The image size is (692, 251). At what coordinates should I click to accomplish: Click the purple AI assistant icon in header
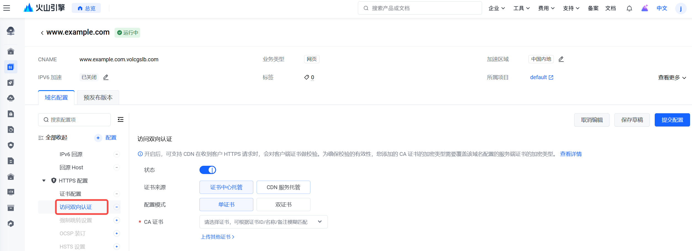[645, 8]
